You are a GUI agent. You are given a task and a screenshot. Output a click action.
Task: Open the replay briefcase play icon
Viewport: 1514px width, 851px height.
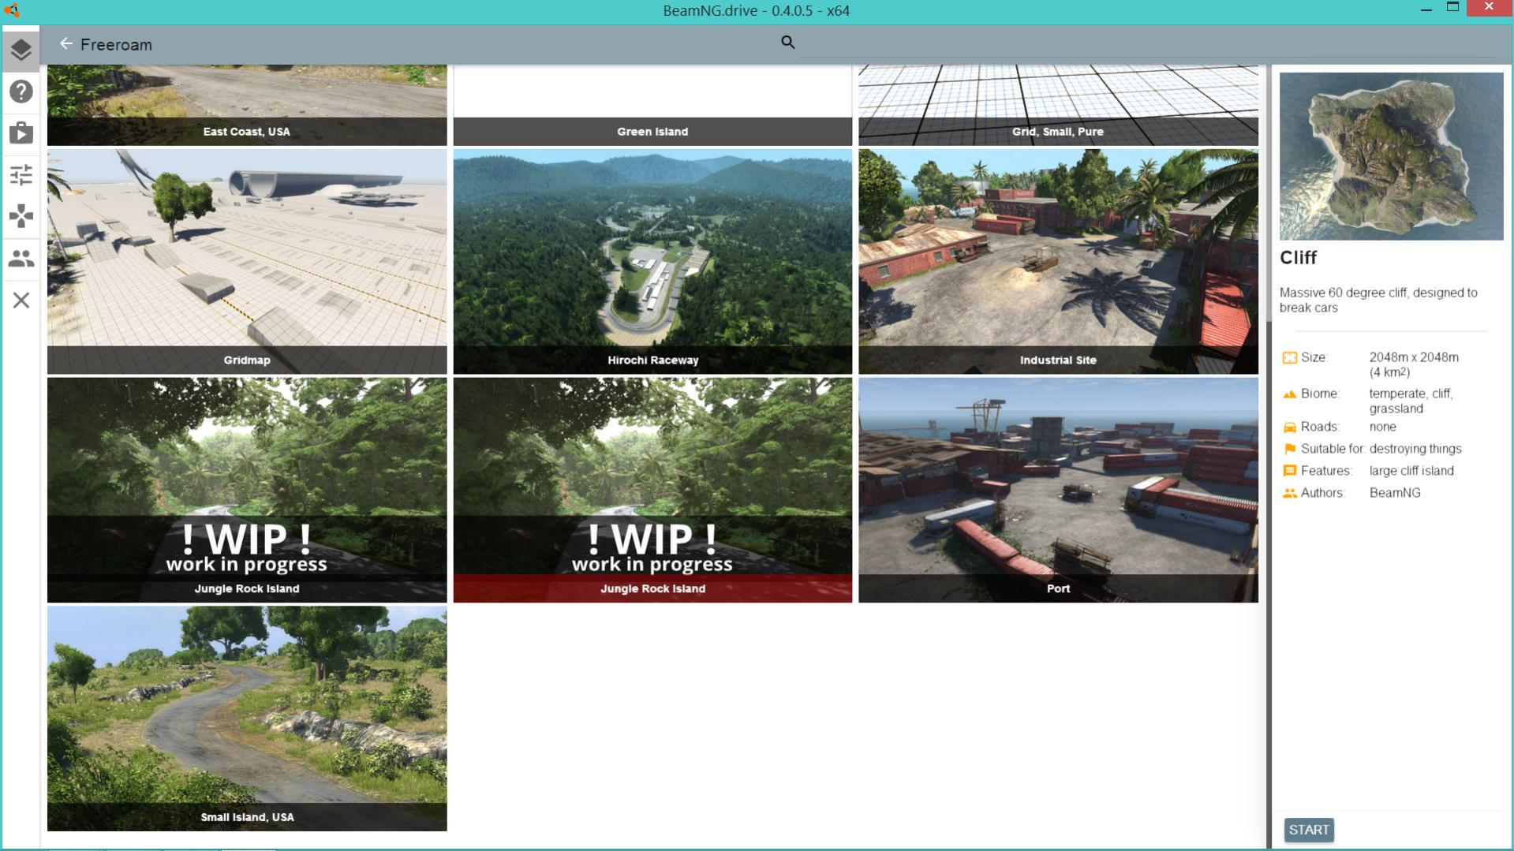pyautogui.click(x=21, y=133)
